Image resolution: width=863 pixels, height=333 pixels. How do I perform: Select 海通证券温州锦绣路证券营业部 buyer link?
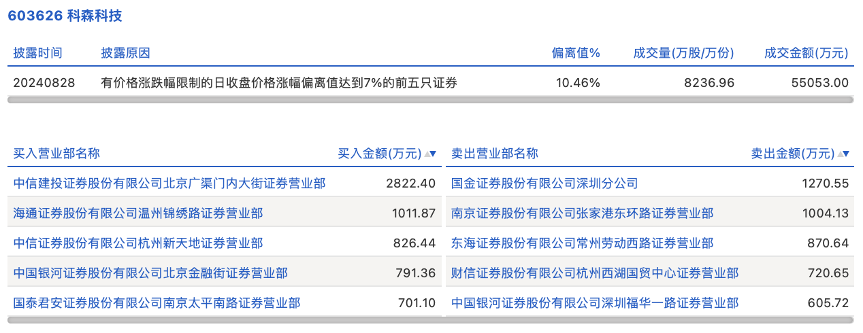(x=138, y=213)
